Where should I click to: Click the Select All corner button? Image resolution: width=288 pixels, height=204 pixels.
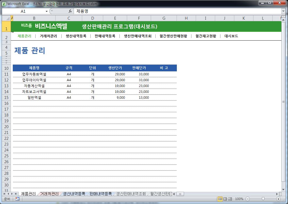[x=6, y=18]
